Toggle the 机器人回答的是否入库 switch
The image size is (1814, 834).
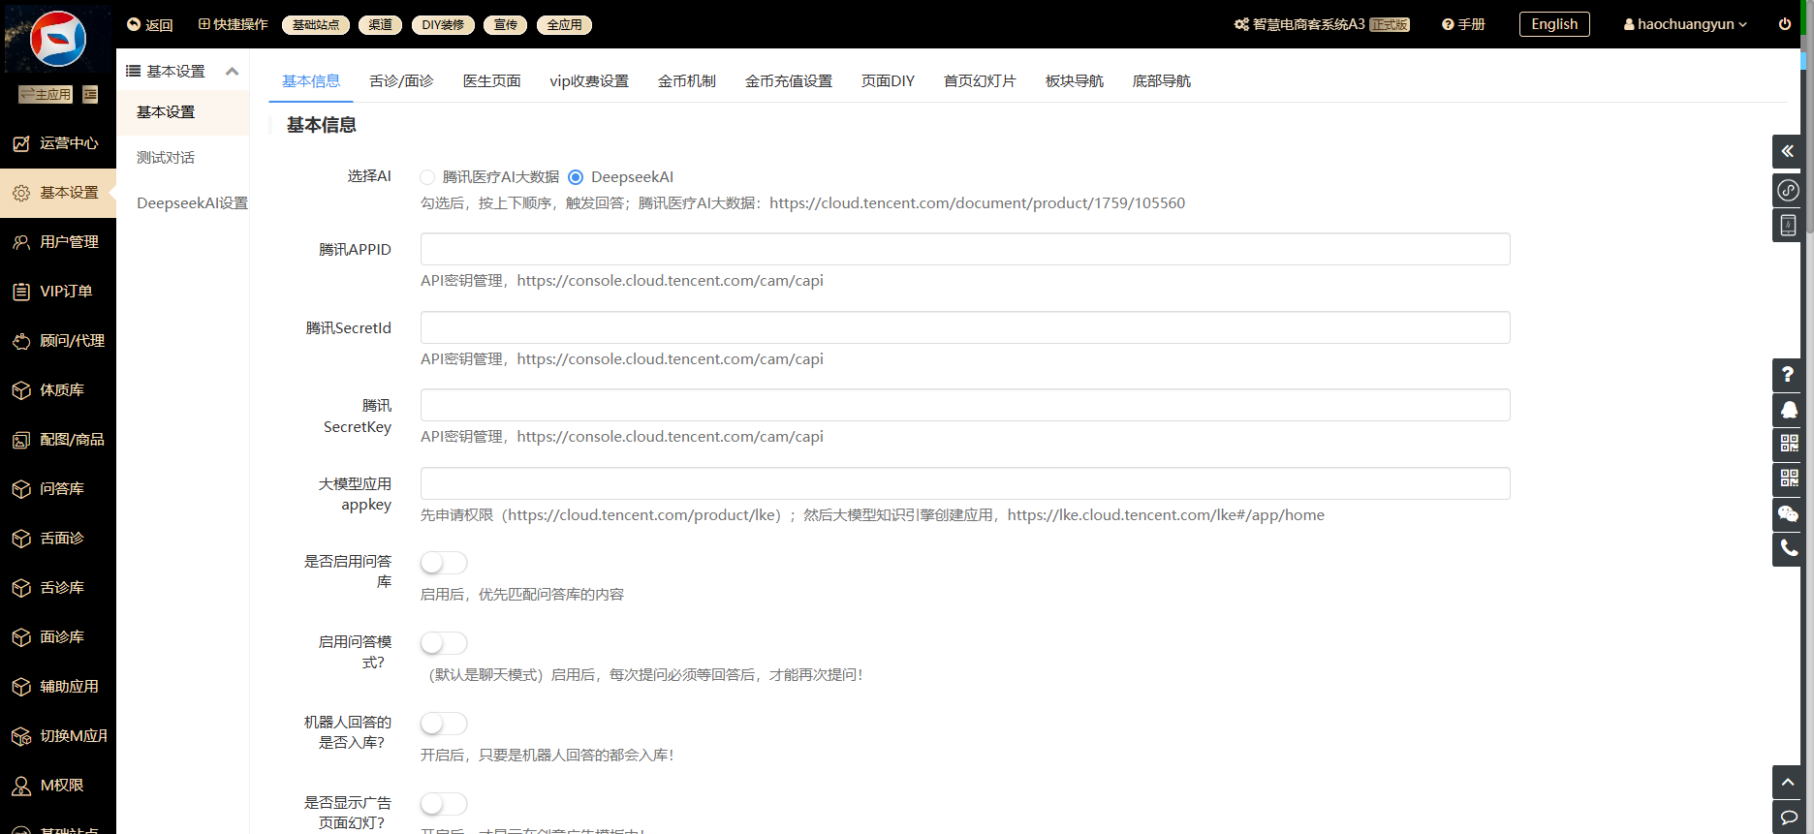click(444, 724)
